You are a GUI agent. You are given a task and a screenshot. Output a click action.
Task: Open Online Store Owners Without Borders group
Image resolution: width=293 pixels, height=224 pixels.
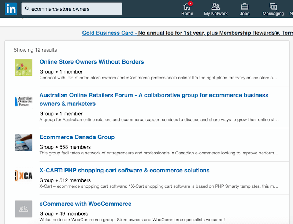point(92,62)
